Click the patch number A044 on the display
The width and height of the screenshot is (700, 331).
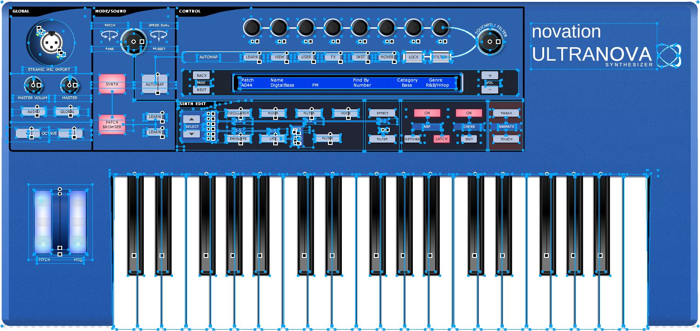coord(247,85)
